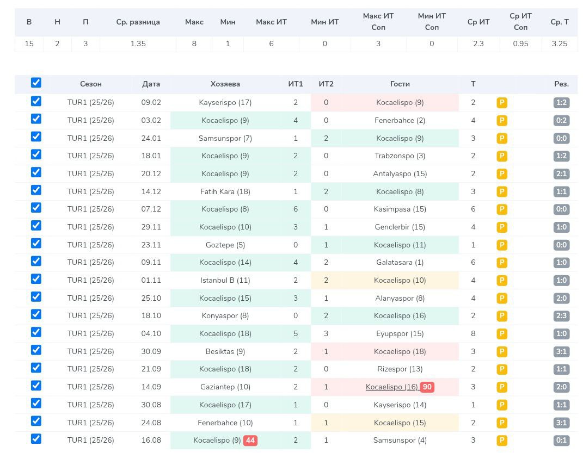This screenshot has width=583, height=465.
Task: Click the Хозяева column header
Action: coord(225,84)
